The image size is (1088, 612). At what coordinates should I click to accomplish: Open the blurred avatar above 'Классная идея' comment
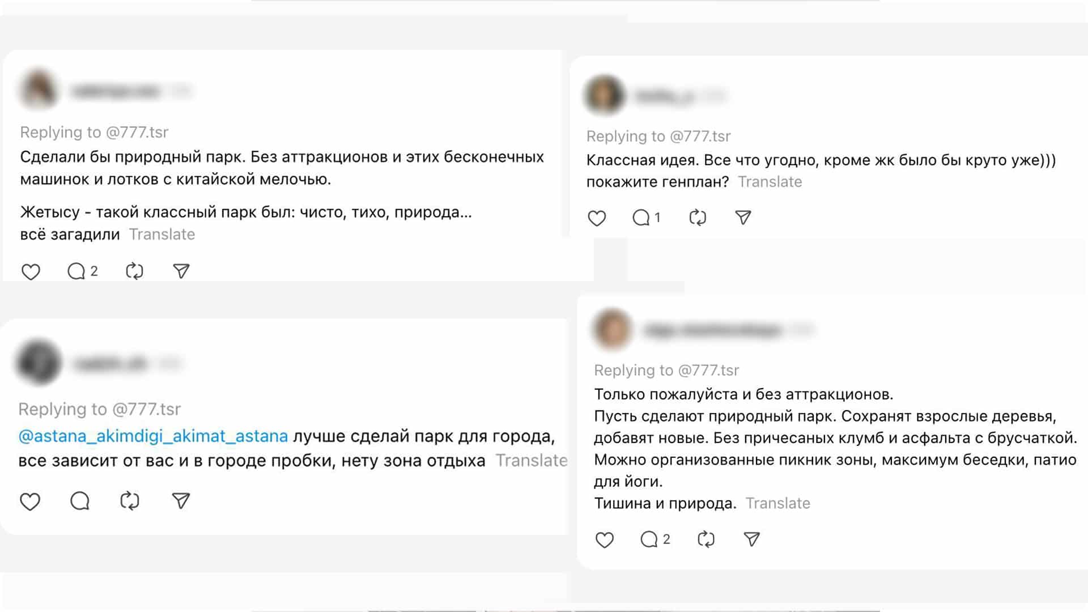click(x=604, y=95)
